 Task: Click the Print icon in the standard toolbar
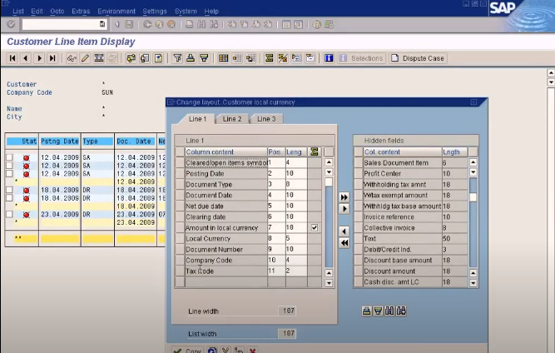(x=190, y=24)
